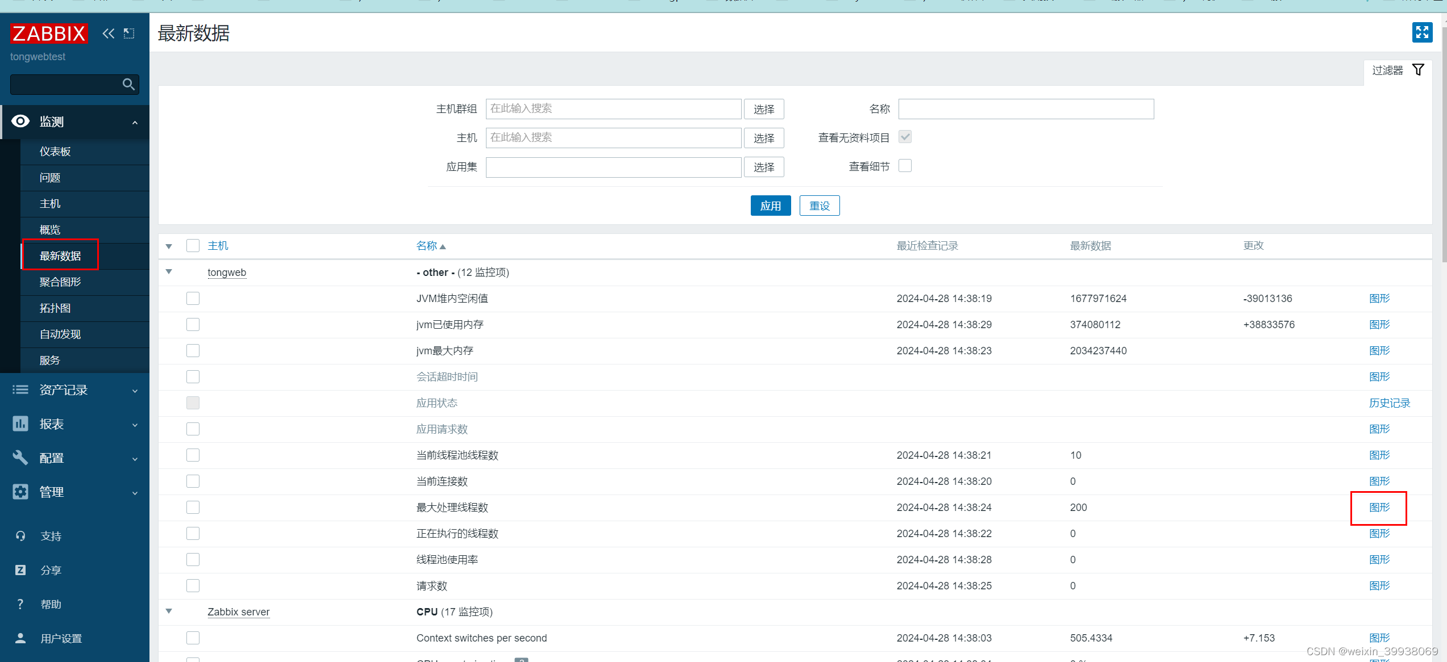Expand the 配置 menu section
Screen dimensions: 1447x662
tap(135, 459)
